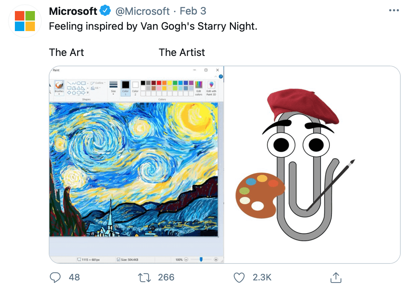The image size is (409, 288).
Task: Open the @Microsoft handle link
Action: tap(142, 11)
